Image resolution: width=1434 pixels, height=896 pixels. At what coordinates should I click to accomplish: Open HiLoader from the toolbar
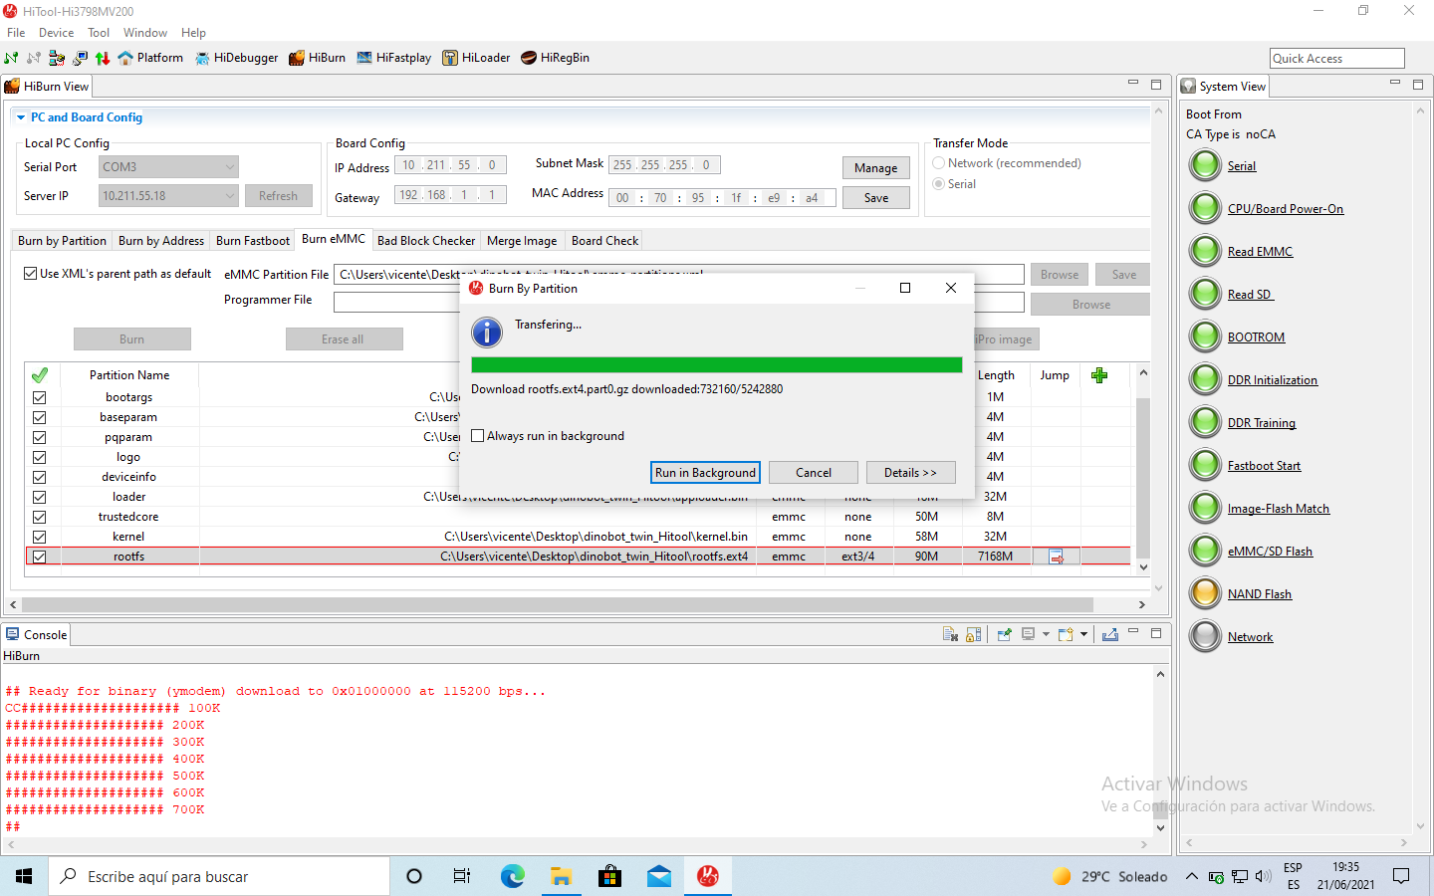[x=476, y=58]
